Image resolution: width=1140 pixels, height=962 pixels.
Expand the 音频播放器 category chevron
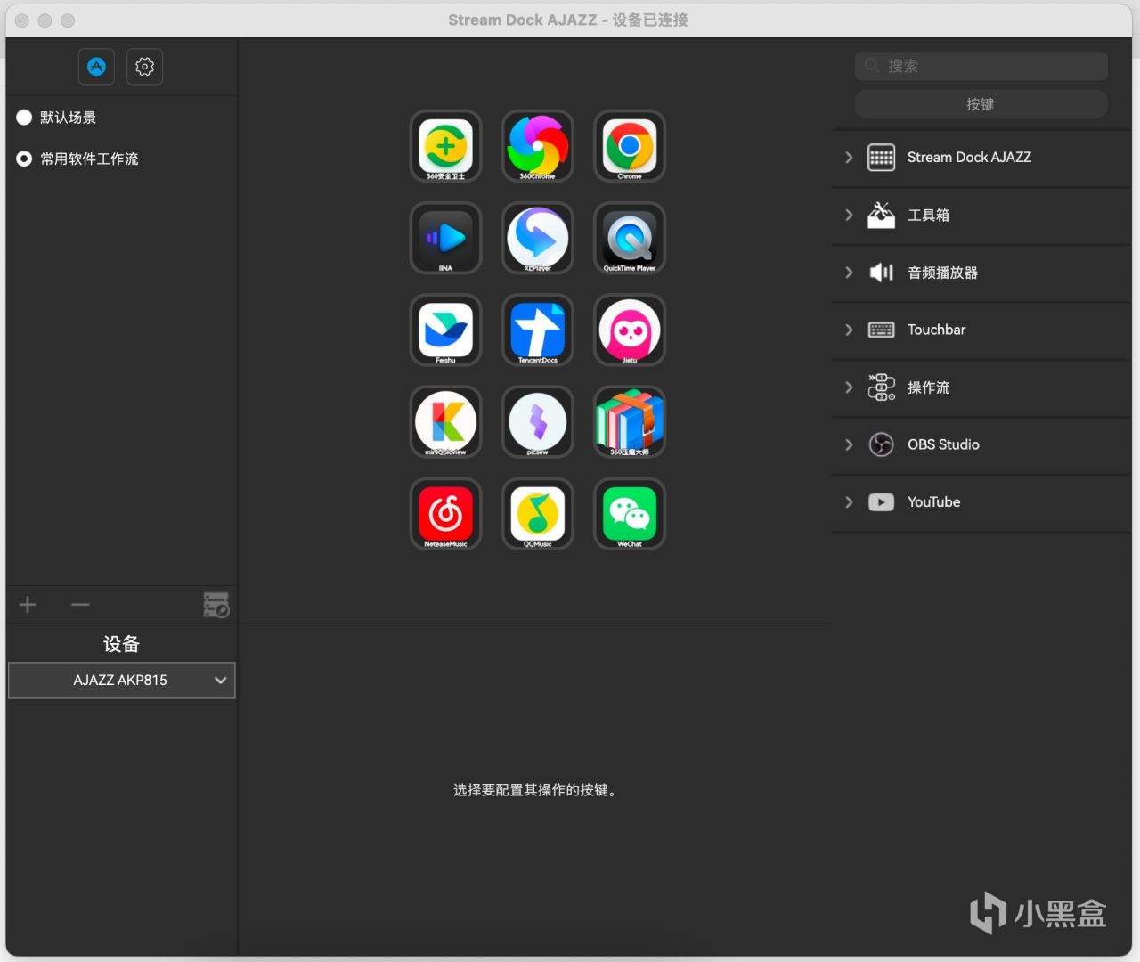point(849,273)
